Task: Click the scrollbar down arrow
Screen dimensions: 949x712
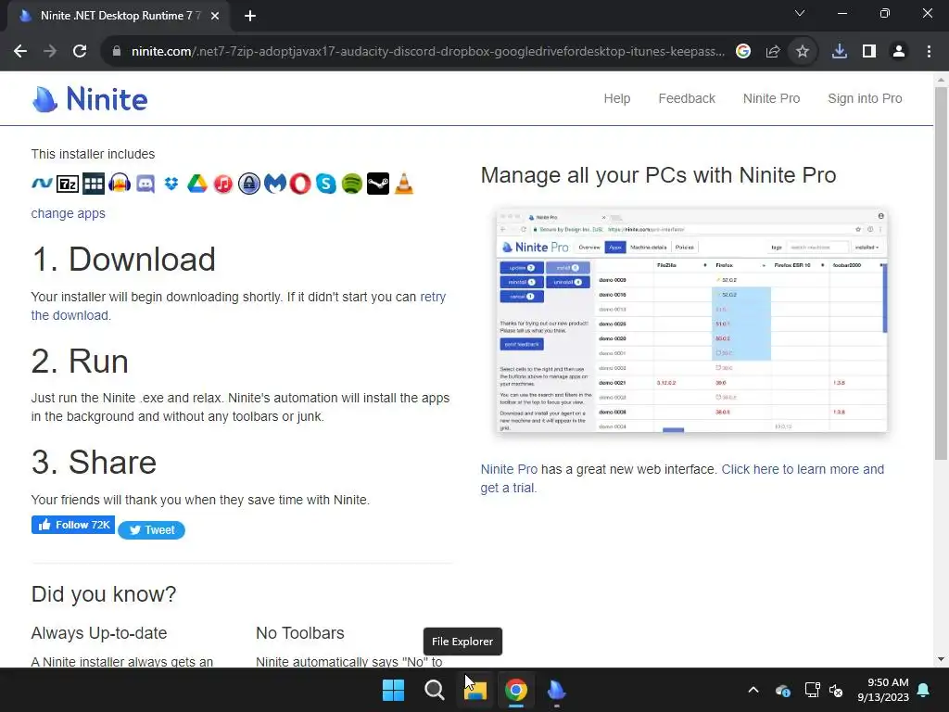Action: coord(941,659)
